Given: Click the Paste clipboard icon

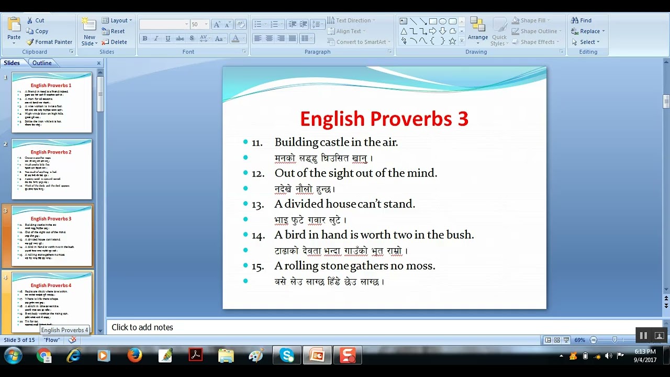Looking at the screenshot, I should tap(14, 25).
